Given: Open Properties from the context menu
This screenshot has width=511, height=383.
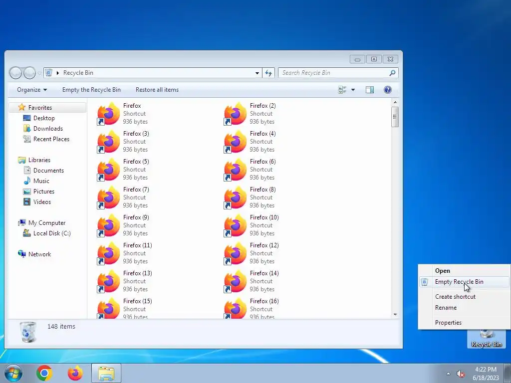Looking at the screenshot, I should pyautogui.click(x=449, y=323).
